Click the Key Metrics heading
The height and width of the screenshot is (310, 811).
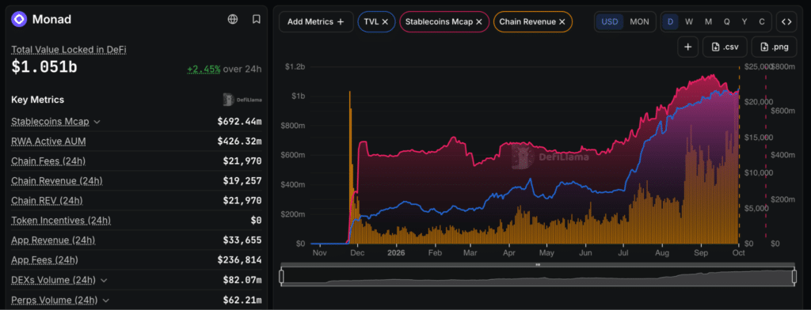point(38,100)
